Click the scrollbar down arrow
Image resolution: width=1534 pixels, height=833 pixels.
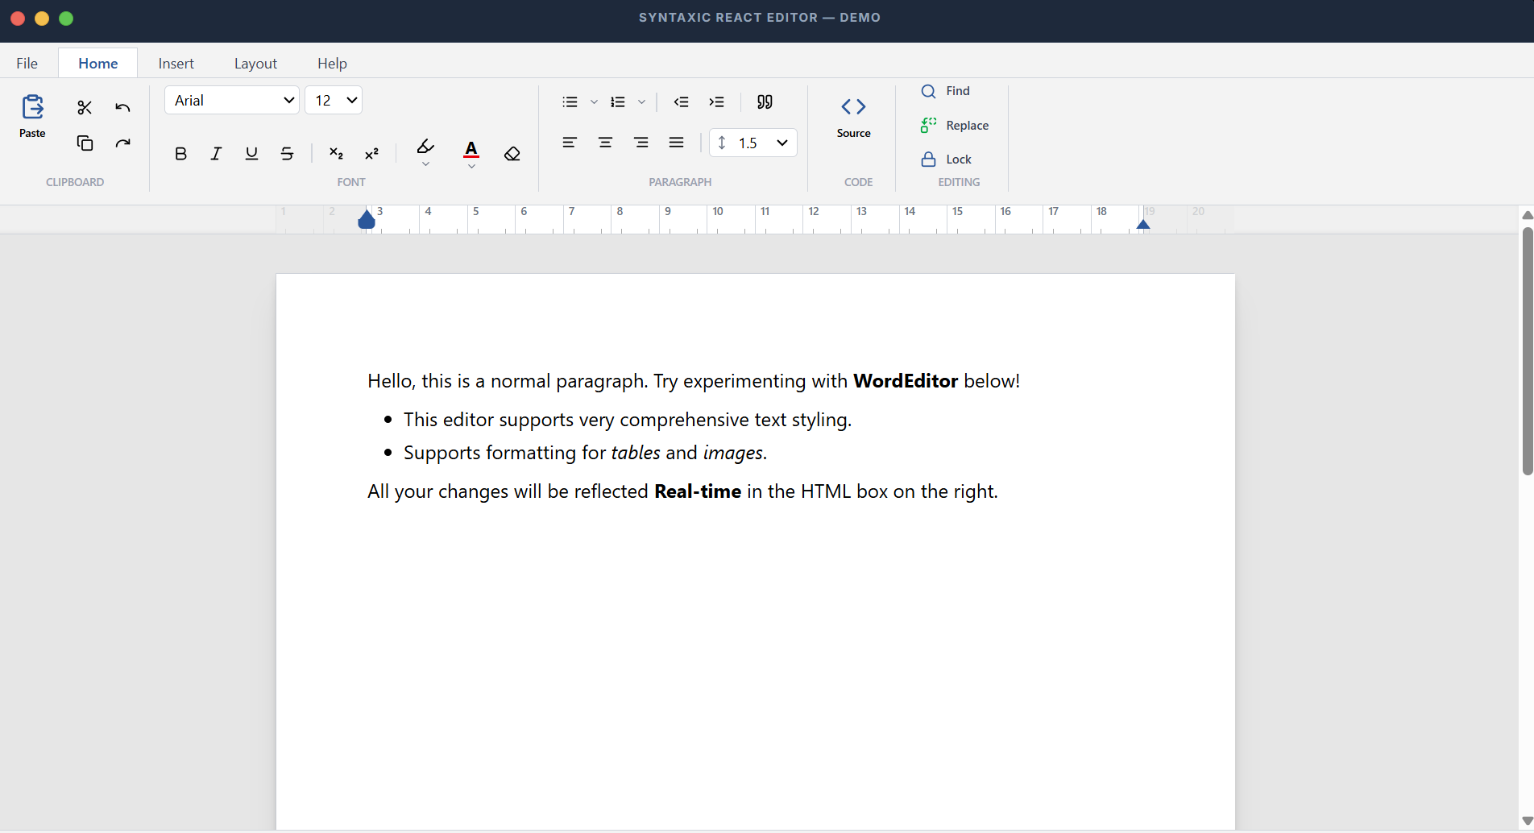point(1527,821)
